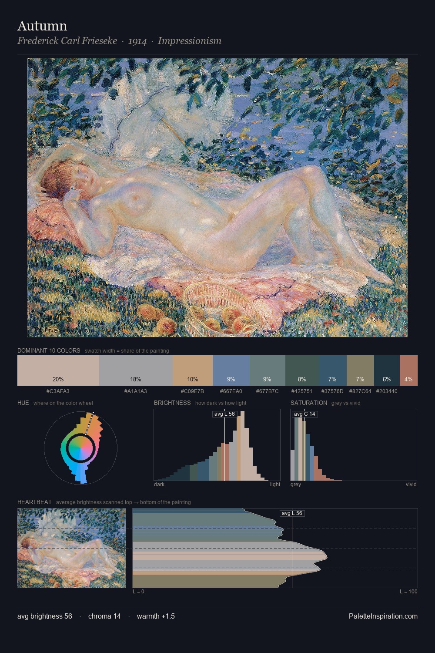Click the hue color wheel chart
Image resolution: width=435 pixels, height=653 pixels.
[x=81, y=448]
